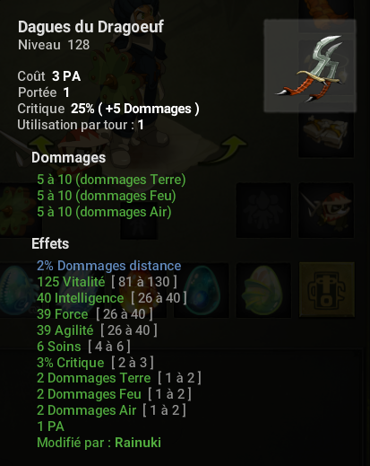Click the green striped egg slot

point(263,290)
